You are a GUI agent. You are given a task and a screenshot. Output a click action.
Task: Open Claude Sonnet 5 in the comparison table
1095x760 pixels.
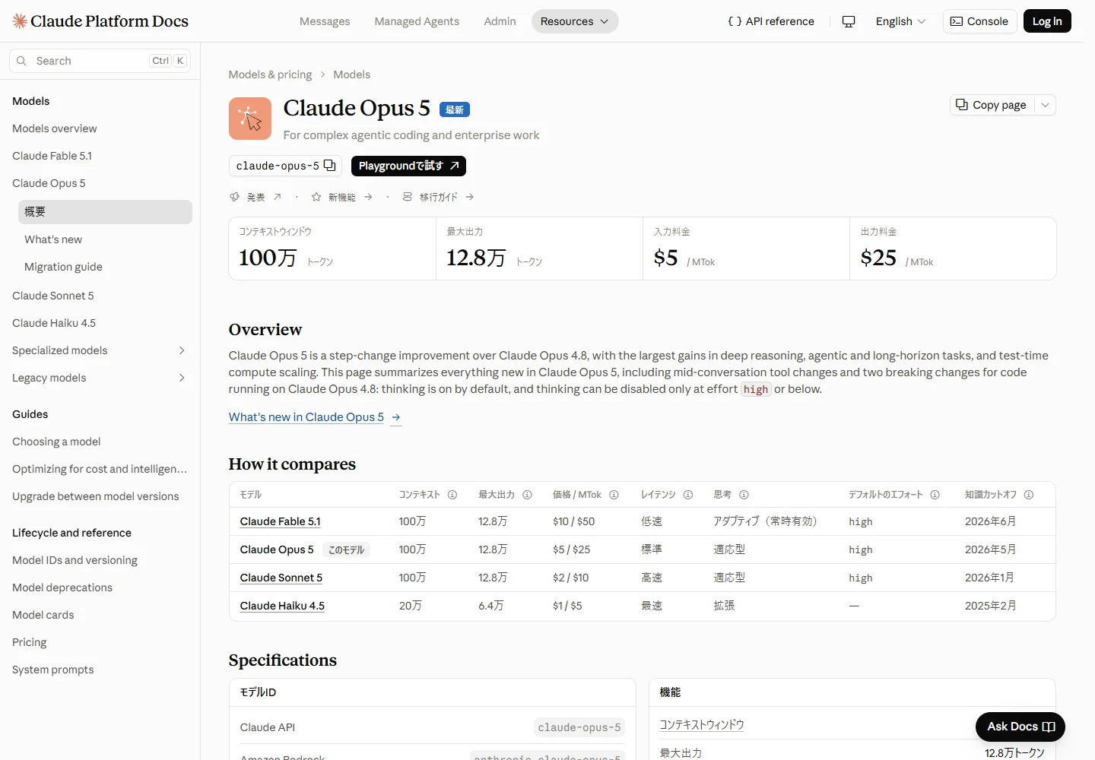click(281, 578)
